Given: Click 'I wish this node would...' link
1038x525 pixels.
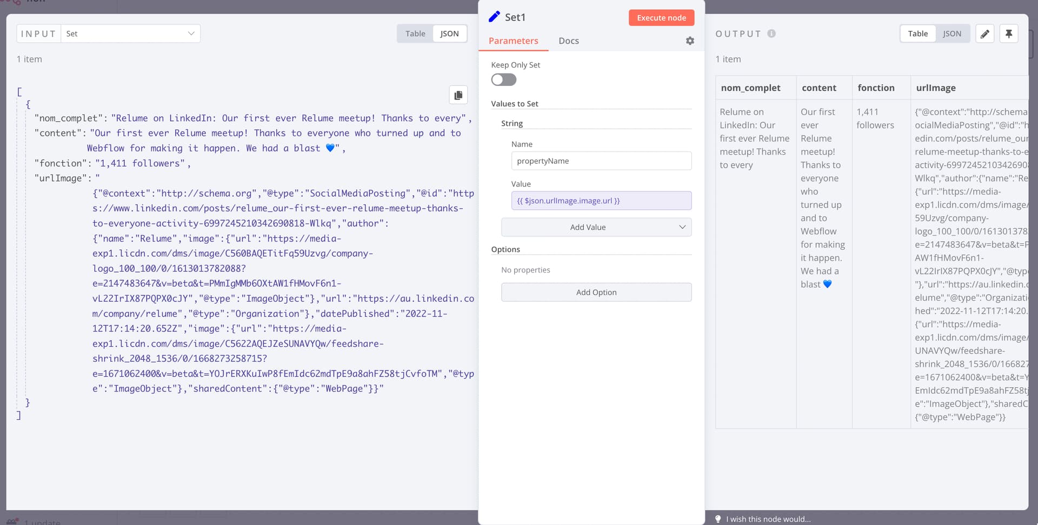Looking at the screenshot, I should click(768, 519).
